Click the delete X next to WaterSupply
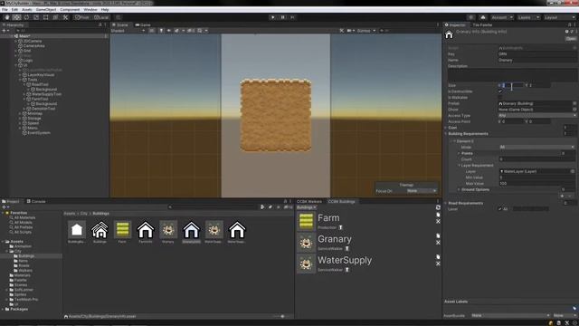The height and width of the screenshot is (326, 579). [438, 264]
